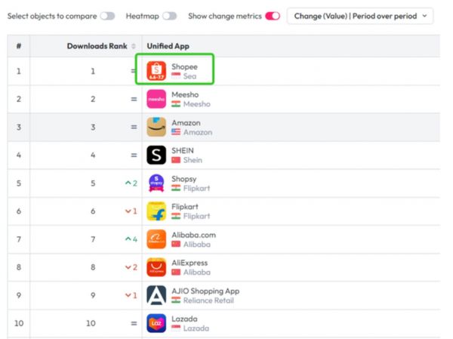The image size is (453, 339).
Task: Click the Alibaba.com app icon
Action: [x=156, y=239]
